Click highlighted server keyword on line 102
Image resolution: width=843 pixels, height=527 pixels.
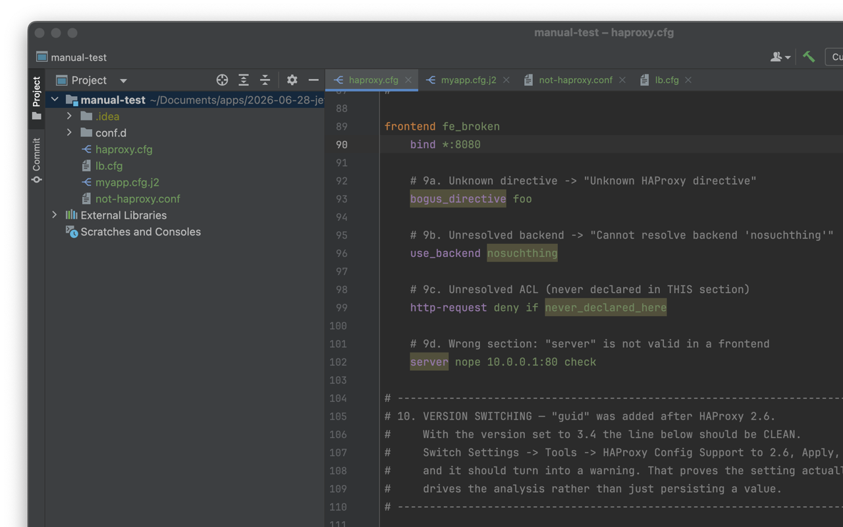click(x=429, y=362)
